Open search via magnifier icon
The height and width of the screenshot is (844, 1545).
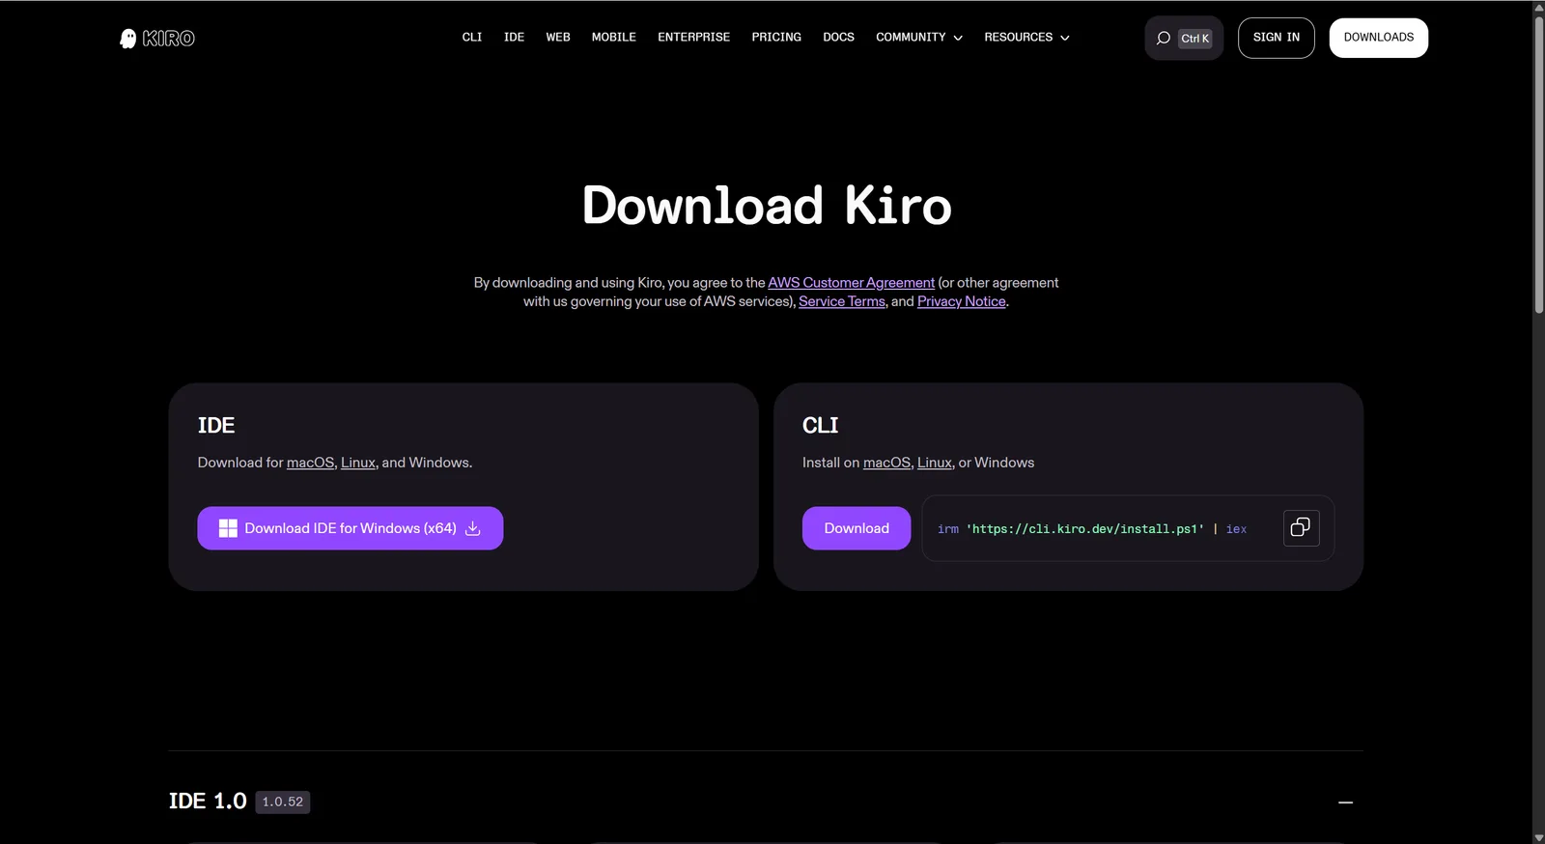point(1164,38)
